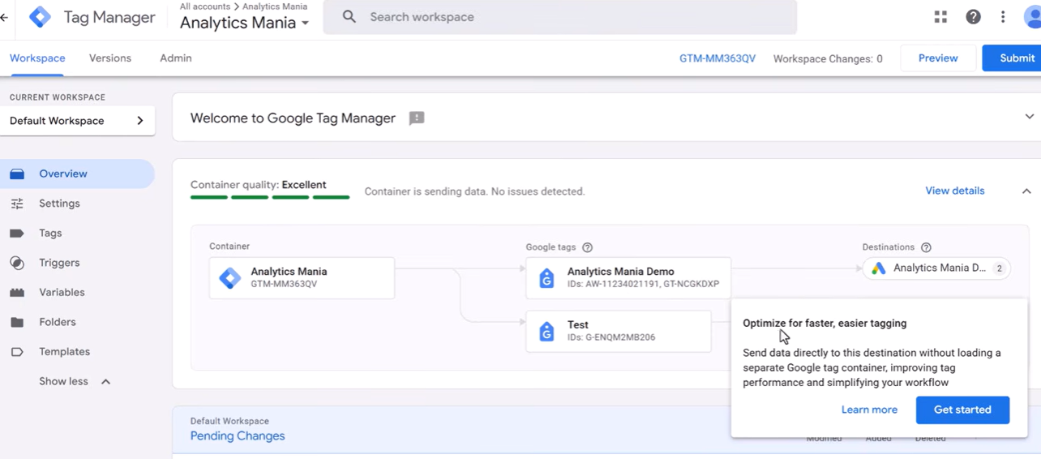The width and height of the screenshot is (1041, 459).
Task: Select the Analytics Mania container card
Action: [x=302, y=278]
